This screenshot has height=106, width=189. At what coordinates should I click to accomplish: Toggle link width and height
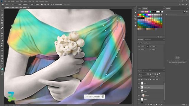click(x=147, y=47)
